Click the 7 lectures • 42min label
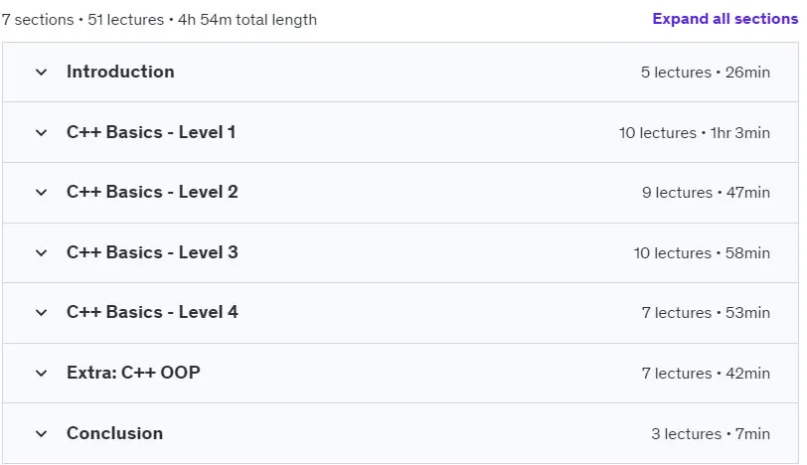This screenshot has height=465, width=807. click(706, 374)
